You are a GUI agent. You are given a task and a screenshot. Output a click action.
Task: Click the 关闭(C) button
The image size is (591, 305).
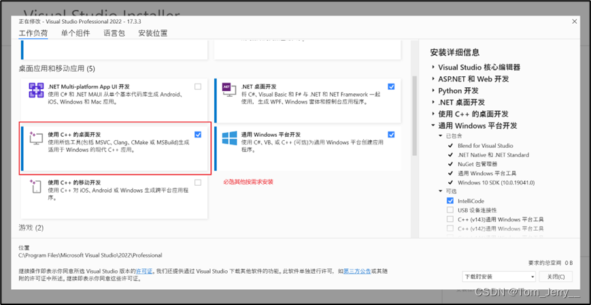pyautogui.click(x=556, y=276)
